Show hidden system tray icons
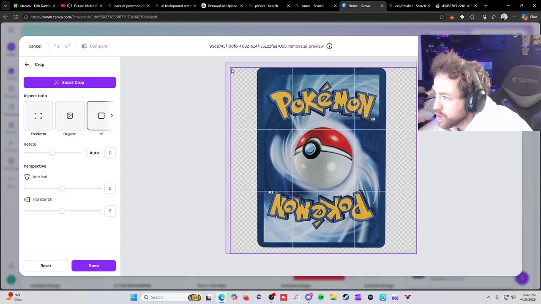 click(x=488, y=297)
